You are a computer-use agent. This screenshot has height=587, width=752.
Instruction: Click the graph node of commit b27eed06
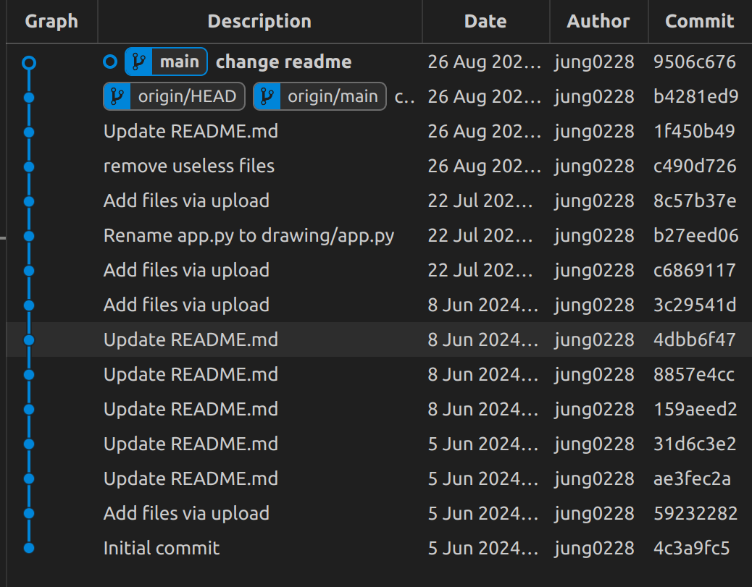29,236
